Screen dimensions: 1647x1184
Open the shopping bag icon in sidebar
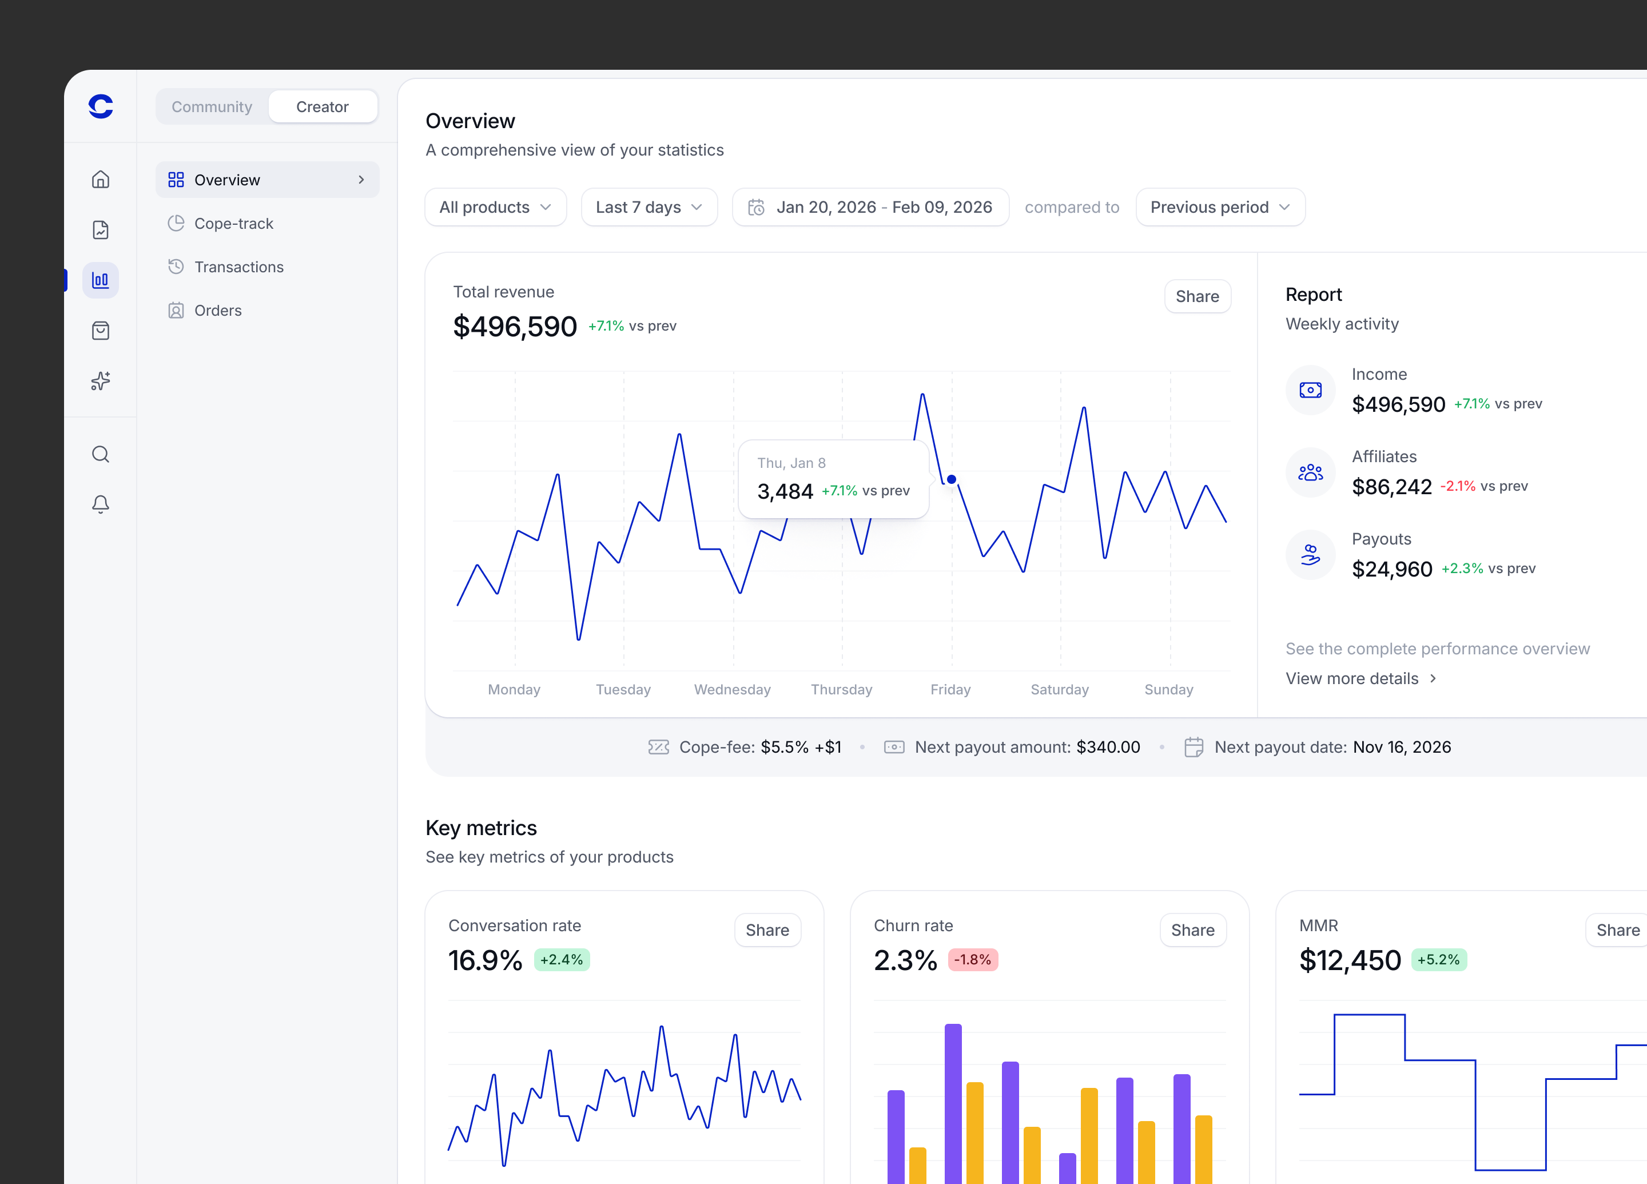point(100,331)
